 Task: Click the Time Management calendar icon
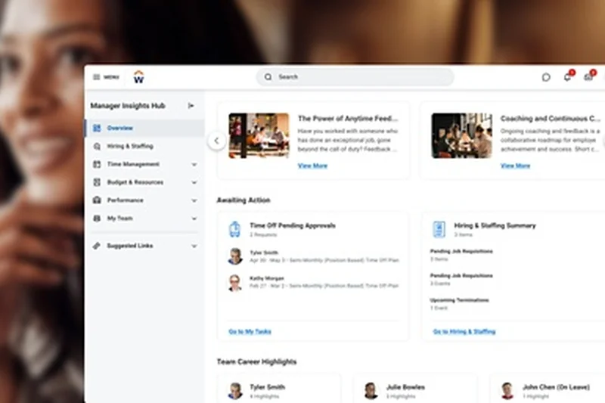pyautogui.click(x=97, y=164)
